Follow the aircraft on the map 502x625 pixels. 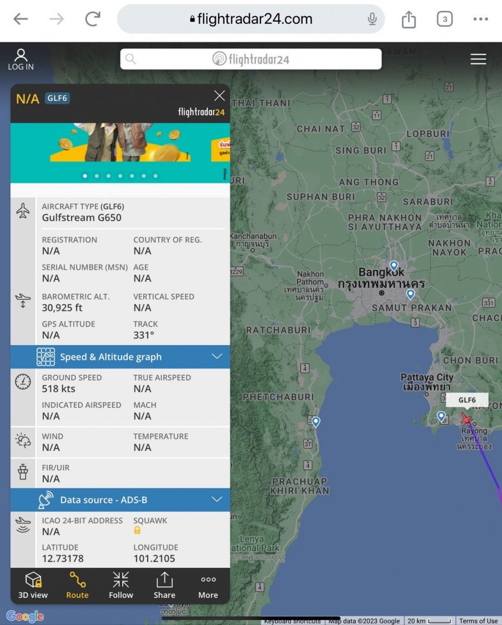pos(121,585)
